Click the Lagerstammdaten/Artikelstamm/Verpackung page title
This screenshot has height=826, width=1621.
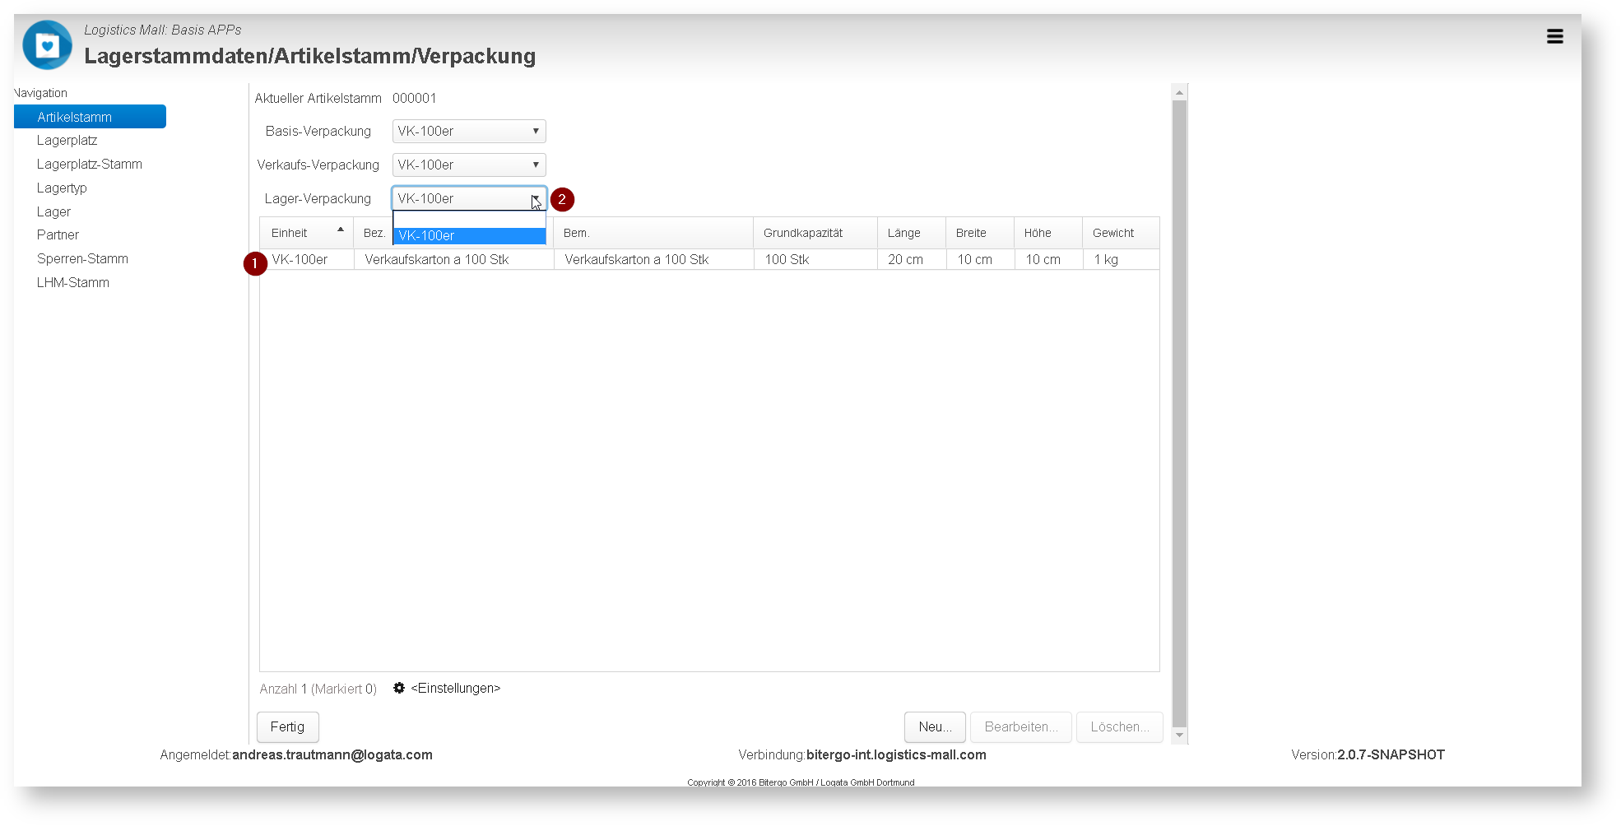tap(310, 56)
